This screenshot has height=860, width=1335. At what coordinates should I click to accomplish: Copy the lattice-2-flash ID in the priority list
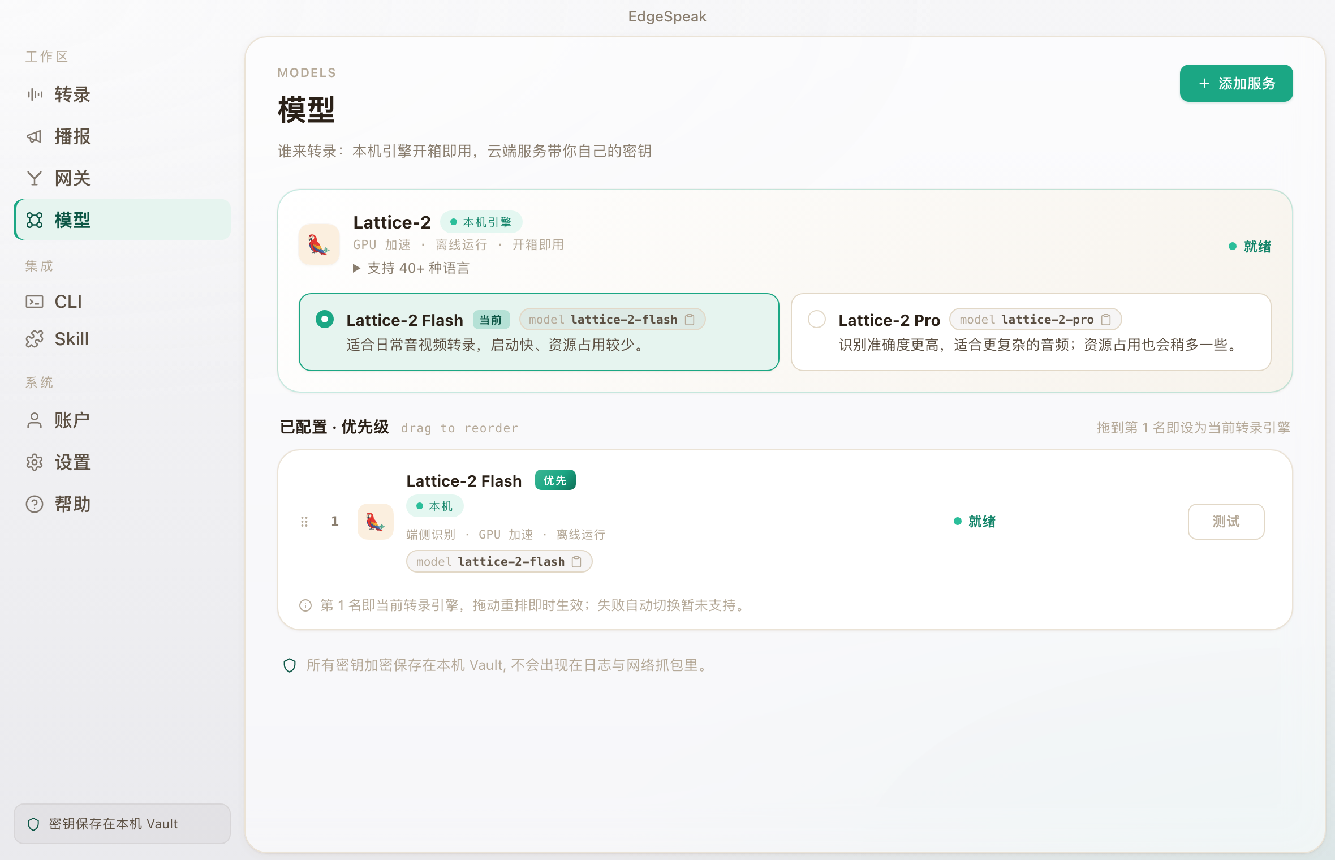(576, 562)
